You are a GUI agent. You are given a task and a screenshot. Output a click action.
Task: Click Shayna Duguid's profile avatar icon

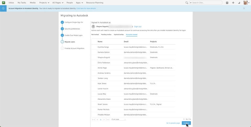click(x=93, y=27)
